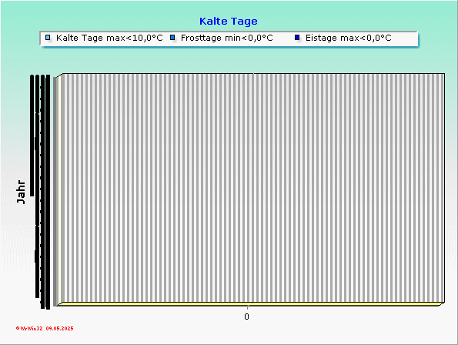This screenshot has width=458, height=345.
Task: Click the "Kalte Tage" chart title
Action: (x=229, y=22)
